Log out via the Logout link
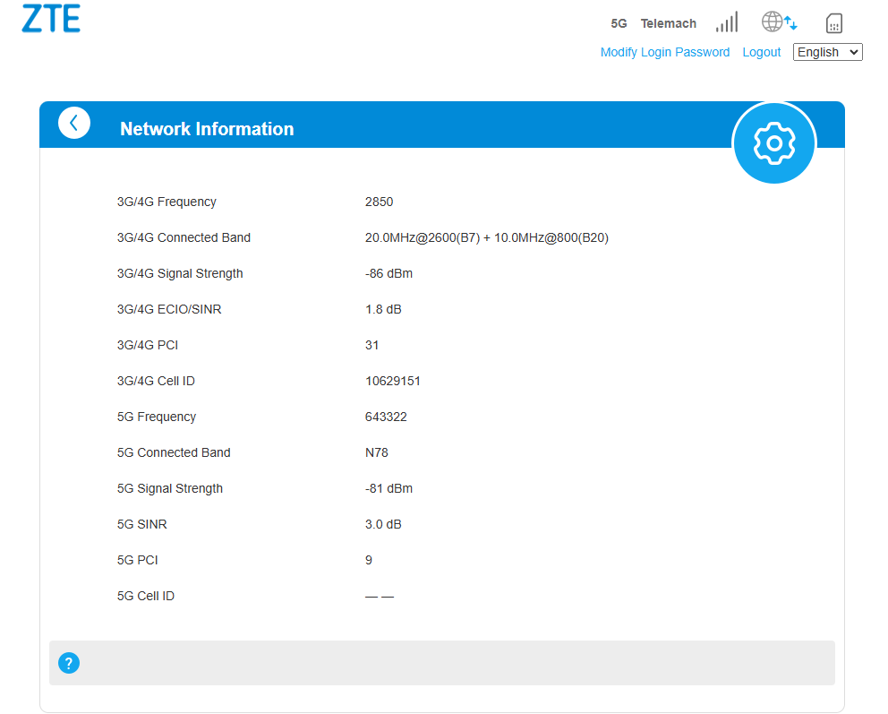This screenshot has height=714, width=888. pos(761,52)
